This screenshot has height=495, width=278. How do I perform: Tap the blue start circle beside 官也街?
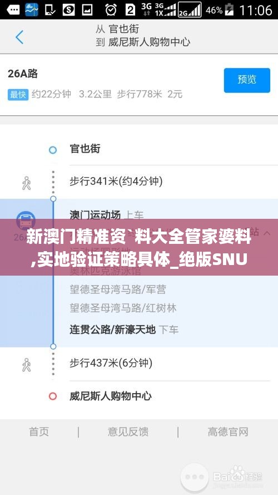(x=53, y=150)
